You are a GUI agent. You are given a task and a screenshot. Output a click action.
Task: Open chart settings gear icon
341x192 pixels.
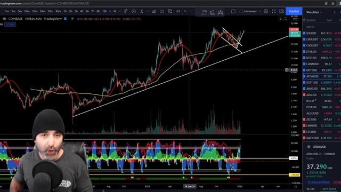tap(266, 11)
